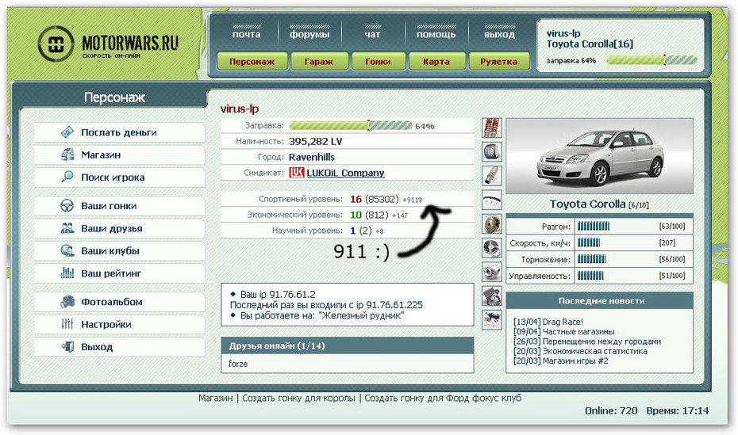Click the money icon next to Послать деньги
The width and height of the screenshot is (738, 435).
[x=67, y=132]
